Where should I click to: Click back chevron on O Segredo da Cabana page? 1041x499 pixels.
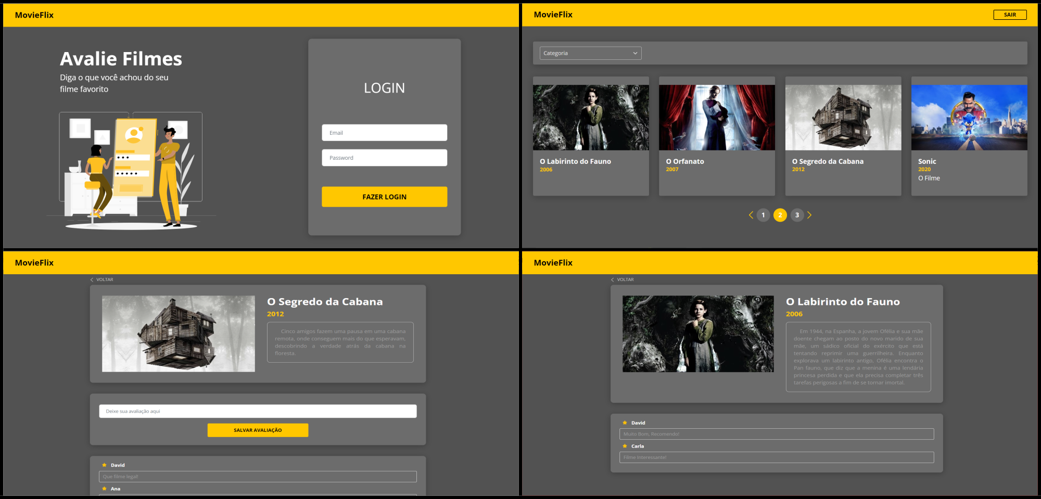pyautogui.click(x=92, y=280)
